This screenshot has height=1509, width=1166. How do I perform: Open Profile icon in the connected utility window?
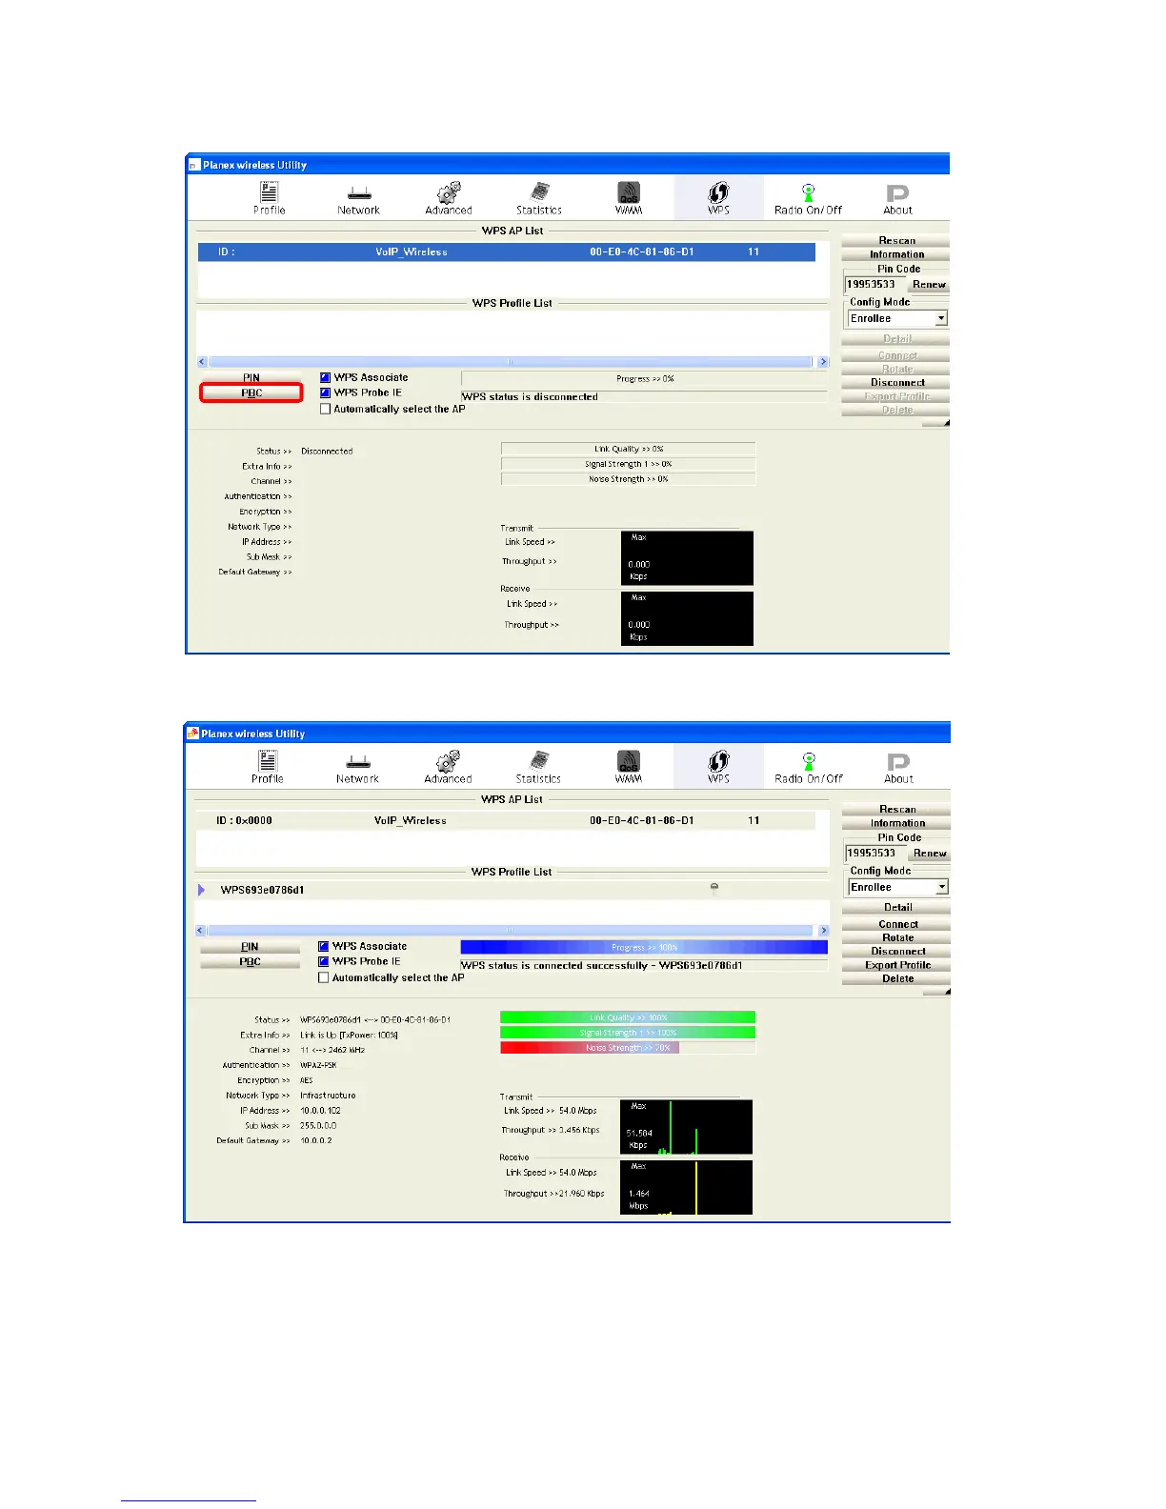tap(268, 767)
